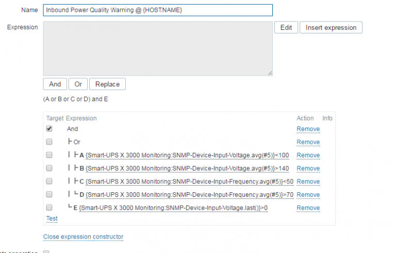This screenshot has width=396, height=253.
Task: Click the Info column header
Action: point(327,118)
